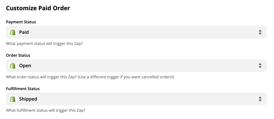Click the Shopify icon beside Open

pos(12,66)
